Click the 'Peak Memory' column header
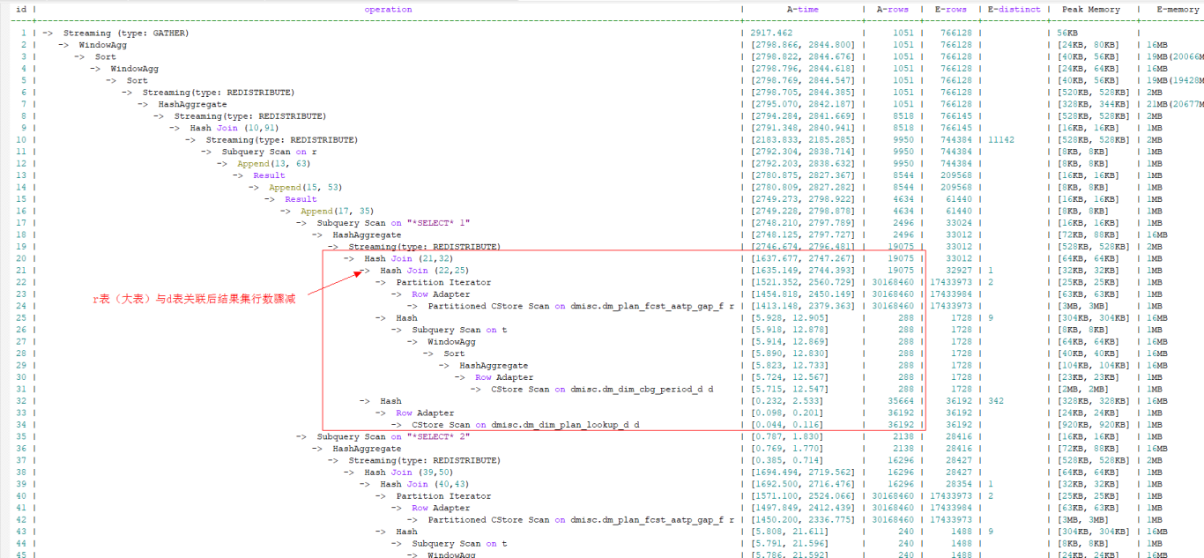The width and height of the screenshot is (1204, 558). (1090, 10)
